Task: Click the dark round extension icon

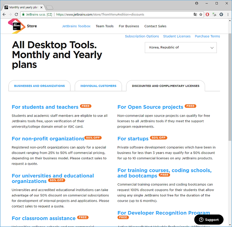Action: [x=221, y=15]
